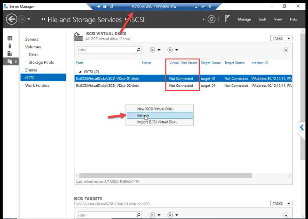308x219 pixels.
Task: Collapse the iSCSI (2) group
Action: [80, 72]
